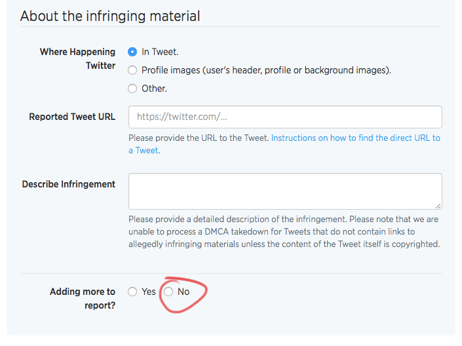Click the 'Where Happening Twitter' label
This screenshot has width=462, height=346.
pos(78,58)
